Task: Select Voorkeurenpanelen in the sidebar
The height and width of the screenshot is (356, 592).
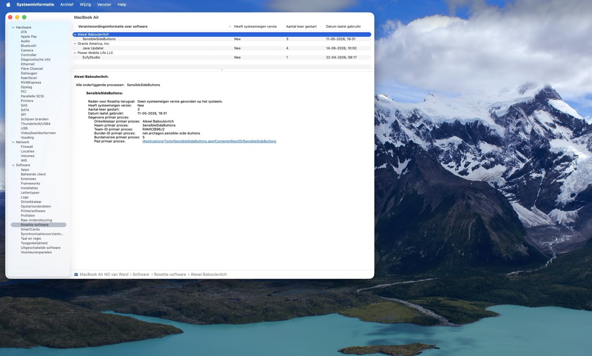Action: click(x=36, y=252)
